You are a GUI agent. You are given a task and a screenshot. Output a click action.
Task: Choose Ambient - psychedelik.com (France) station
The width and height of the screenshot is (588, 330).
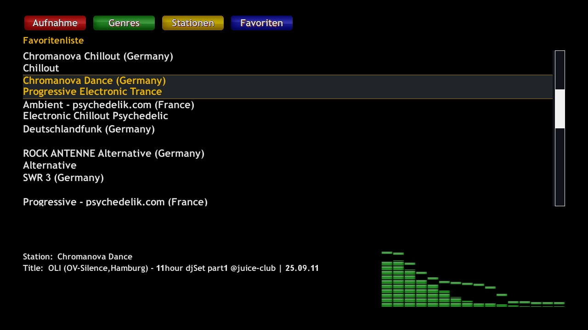pyautogui.click(x=108, y=105)
